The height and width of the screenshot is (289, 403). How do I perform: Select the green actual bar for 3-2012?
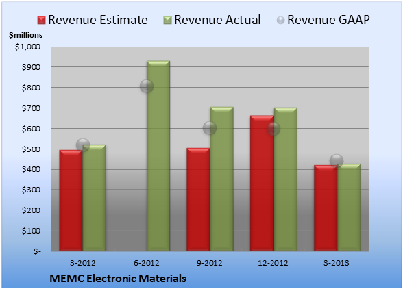tap(94, 197)
